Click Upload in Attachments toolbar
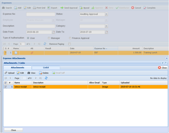169x133 pixels. tap(6, 73)
